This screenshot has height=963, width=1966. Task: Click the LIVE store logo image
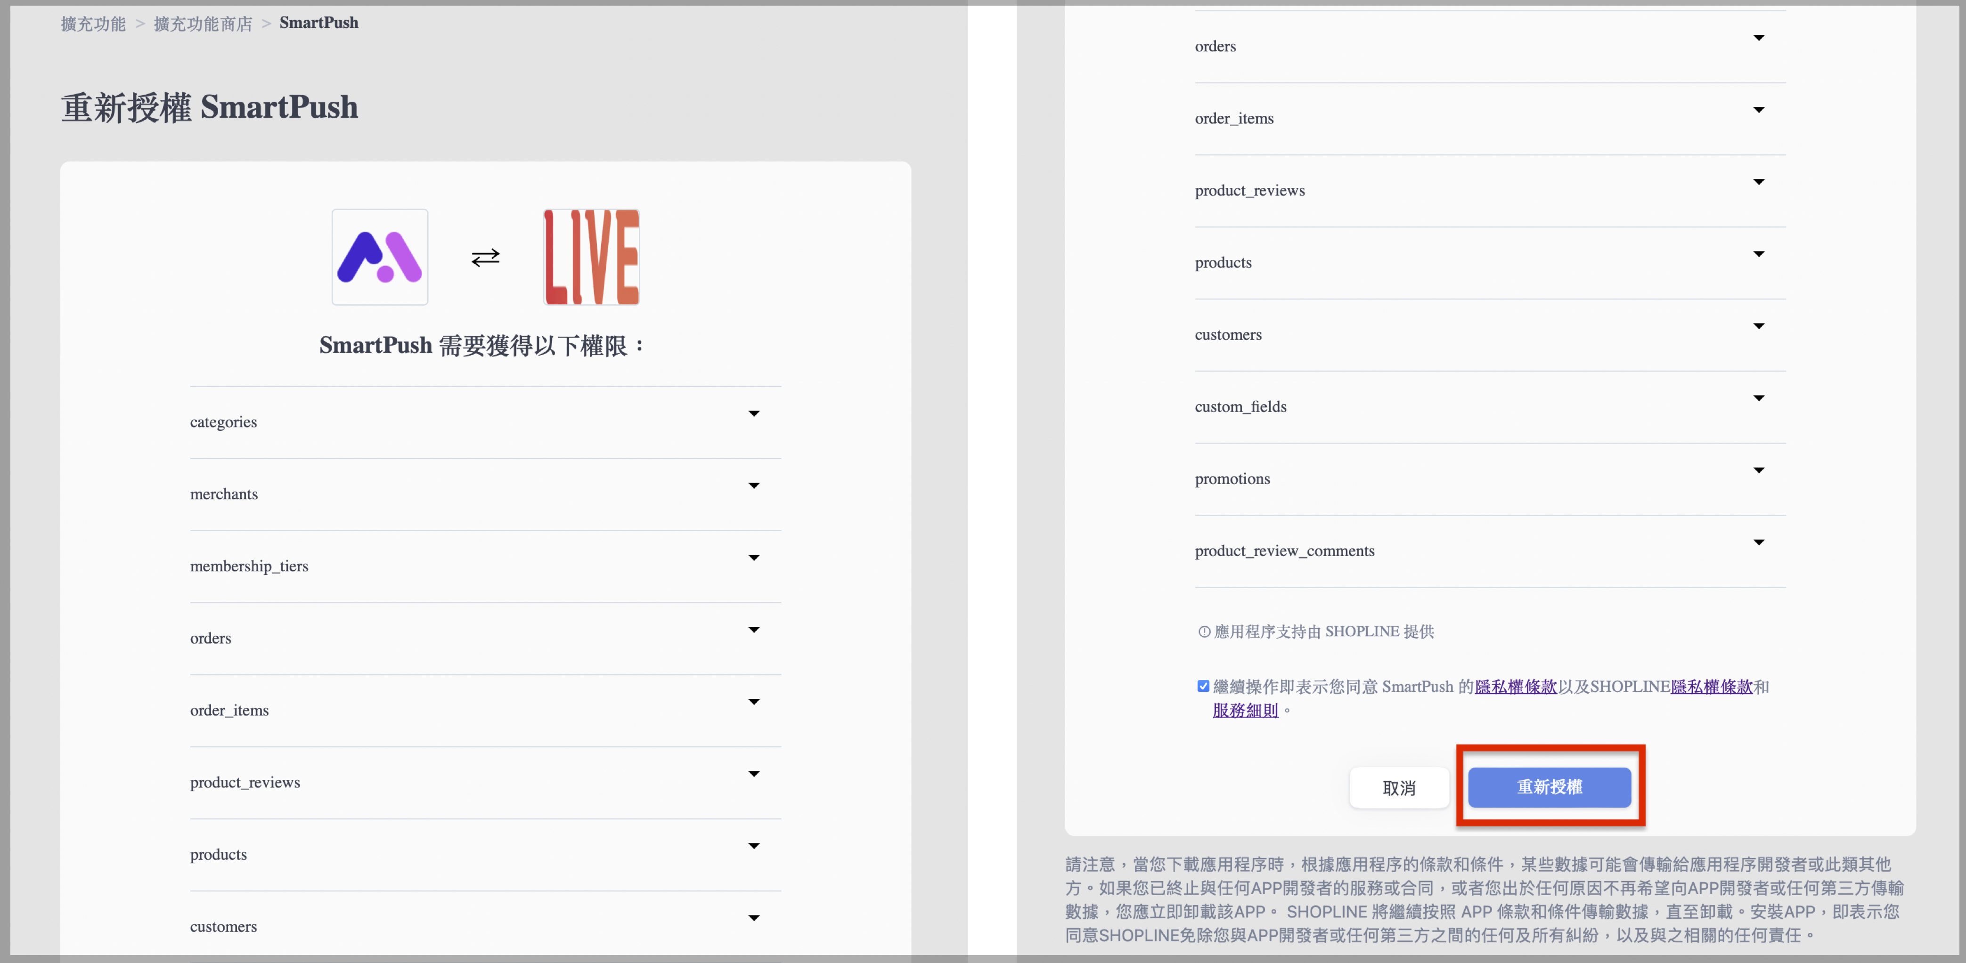(591, 257)
